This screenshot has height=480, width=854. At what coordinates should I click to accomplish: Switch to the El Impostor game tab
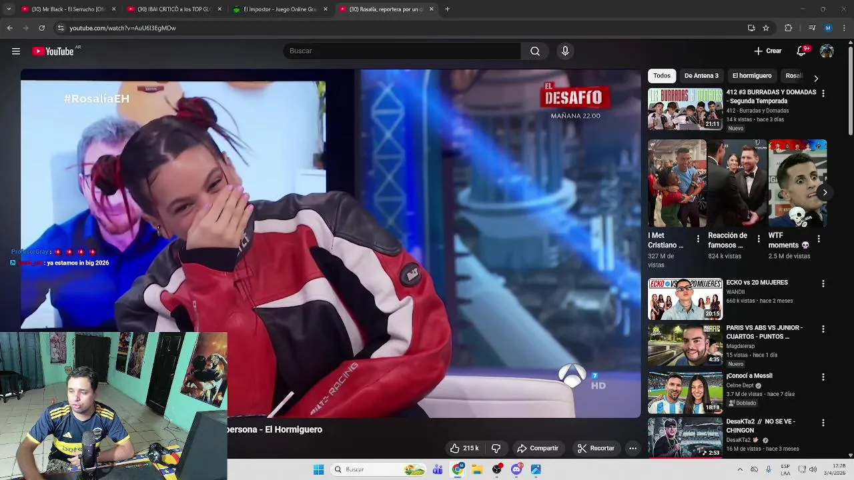(280, 9)
